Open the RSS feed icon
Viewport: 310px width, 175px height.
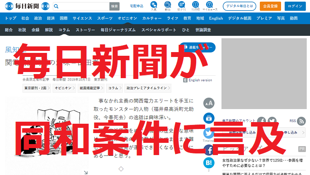(x=301, y=121)
